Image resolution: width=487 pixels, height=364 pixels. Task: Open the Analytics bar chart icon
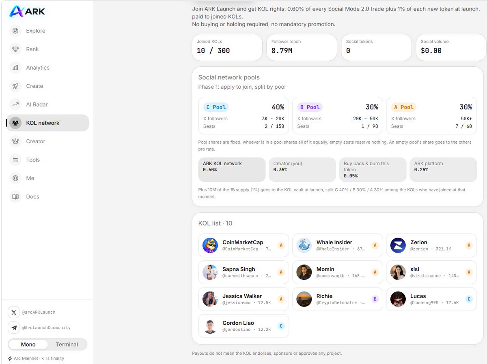[15, 68]
